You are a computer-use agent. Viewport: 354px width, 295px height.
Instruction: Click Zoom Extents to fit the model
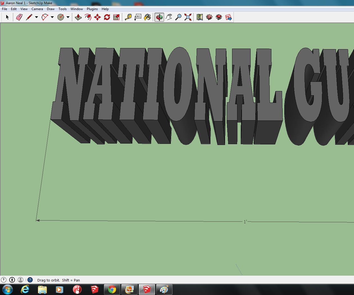(188, 17)
